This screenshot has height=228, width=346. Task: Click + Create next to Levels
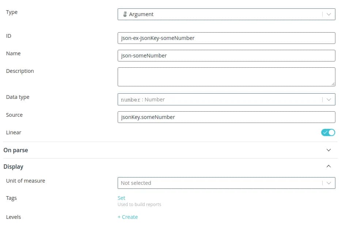[128, 217]
